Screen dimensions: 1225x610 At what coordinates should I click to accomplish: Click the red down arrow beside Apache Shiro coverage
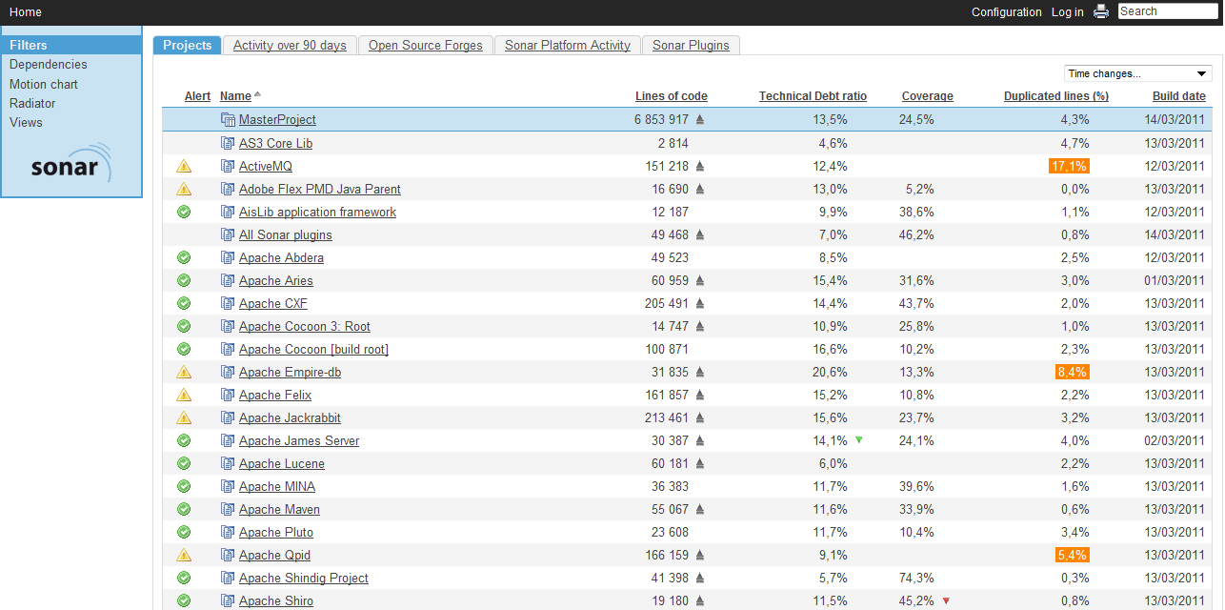(946, 600)
